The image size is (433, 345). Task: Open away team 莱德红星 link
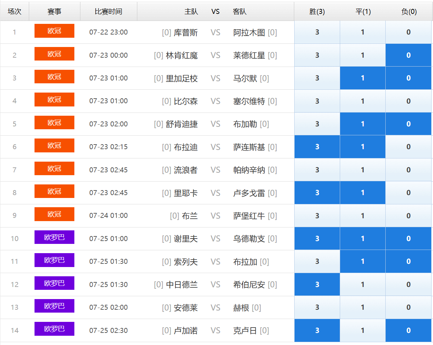(249, 56)
